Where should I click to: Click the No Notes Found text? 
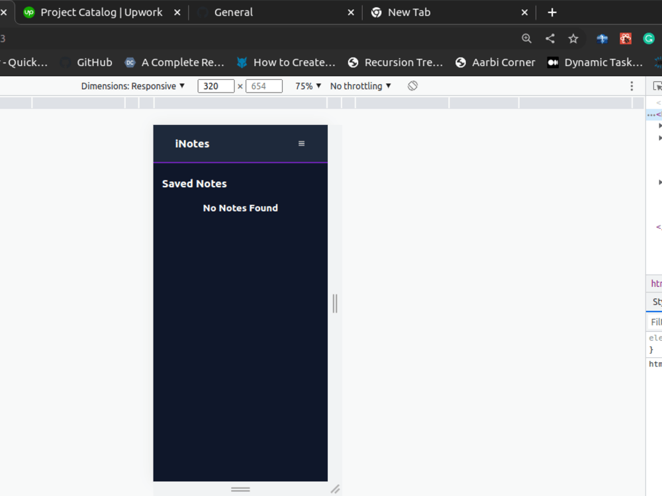tap(240, 208)
